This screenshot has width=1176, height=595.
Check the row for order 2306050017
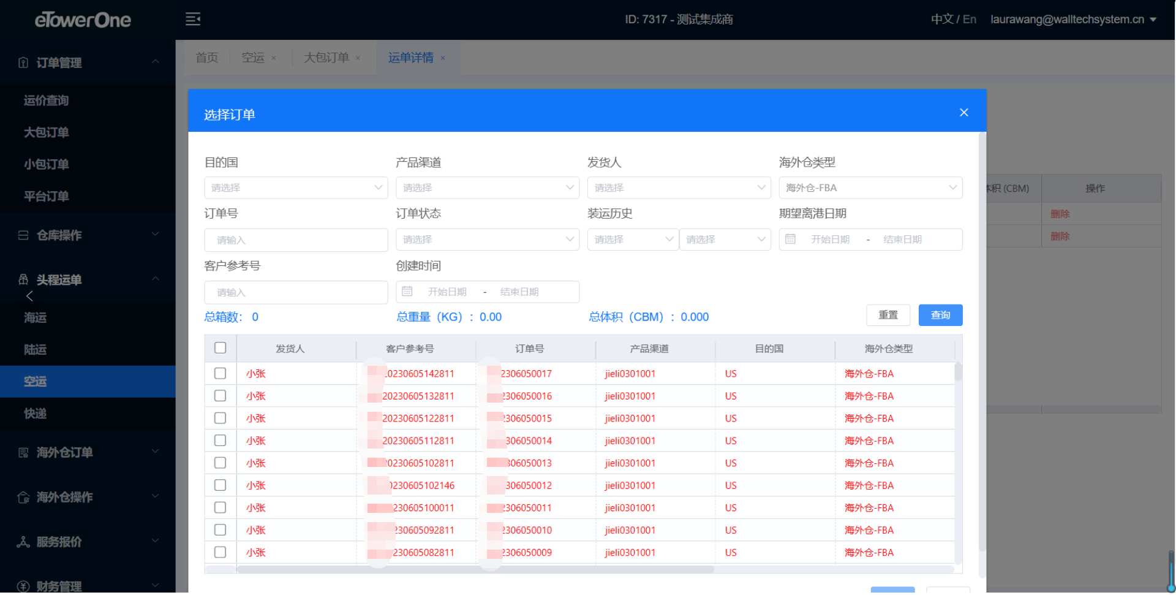click(221, 374)
